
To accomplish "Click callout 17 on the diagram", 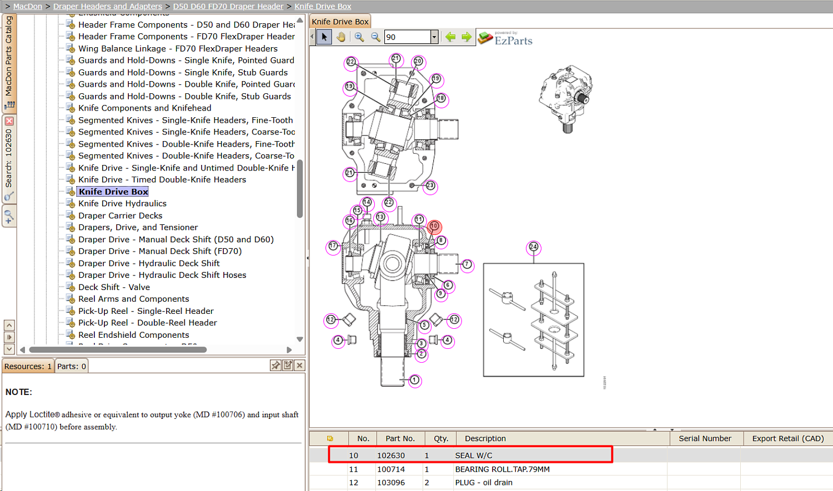I will tap(333, 246).
